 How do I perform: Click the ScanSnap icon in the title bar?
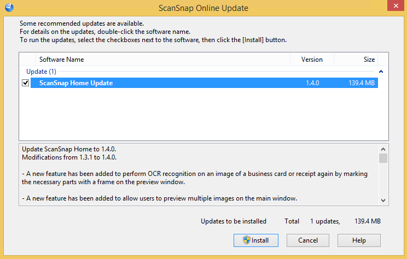[x=9, y=7]
